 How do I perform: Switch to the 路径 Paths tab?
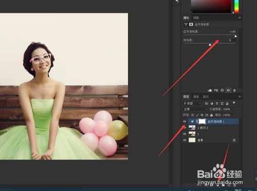pos(206,97)
